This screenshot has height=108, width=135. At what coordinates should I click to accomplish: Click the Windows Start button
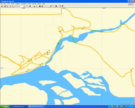[x=5, y=107]
